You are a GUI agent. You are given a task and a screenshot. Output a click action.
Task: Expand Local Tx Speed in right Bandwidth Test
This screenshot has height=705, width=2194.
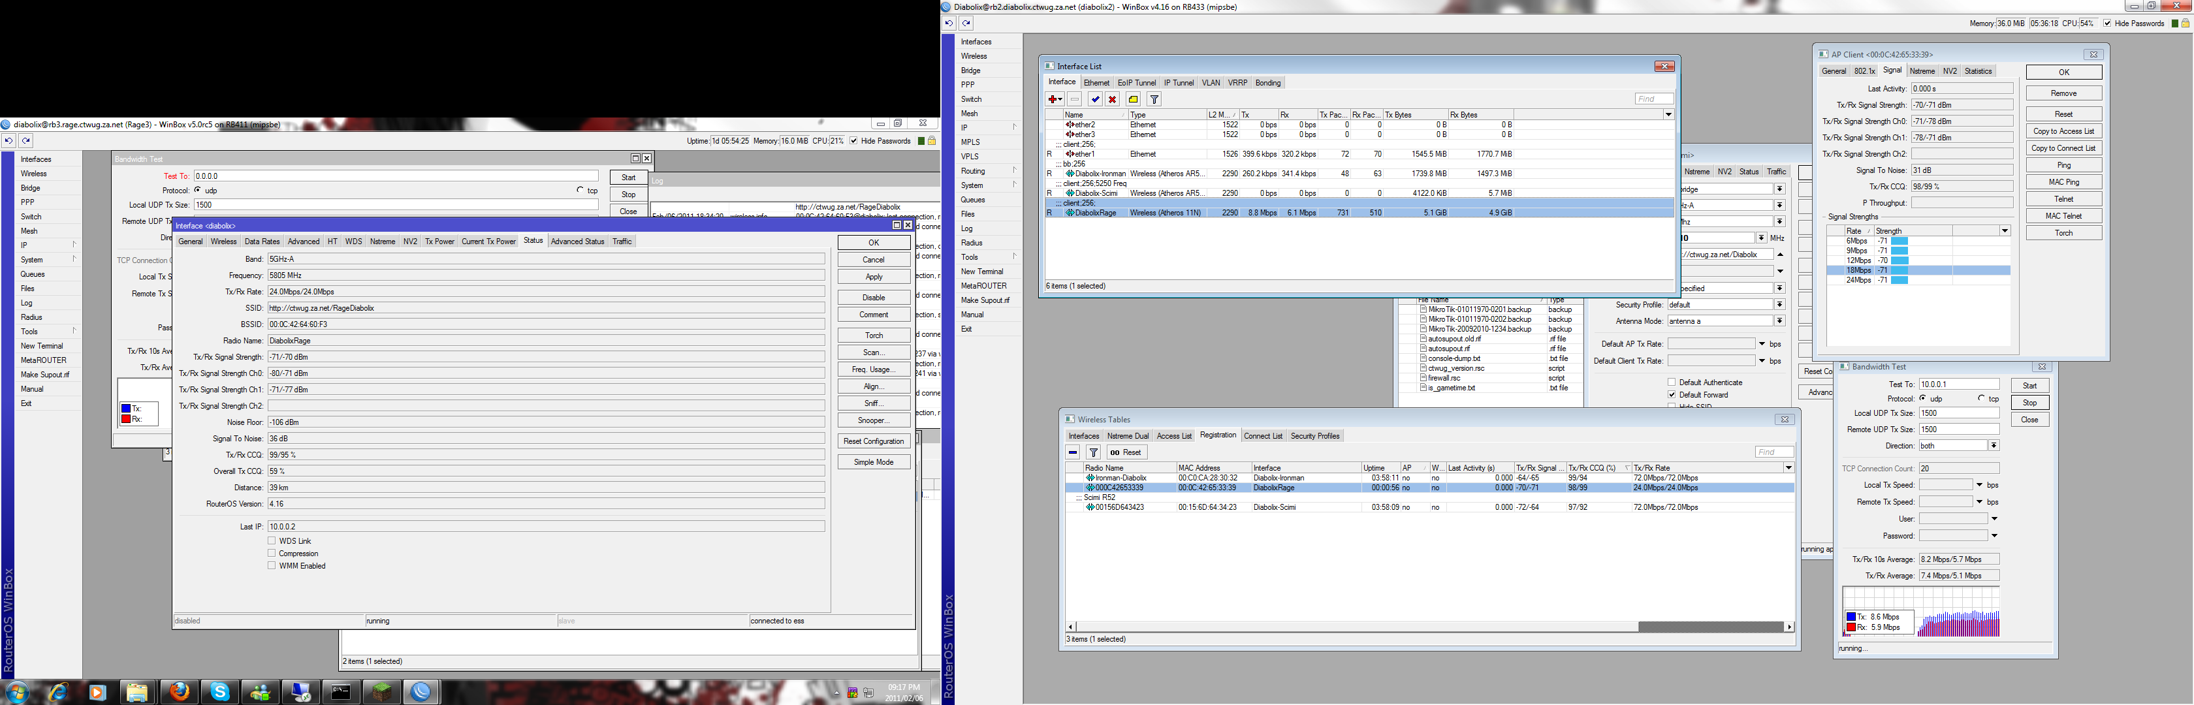coord(1979,484)
